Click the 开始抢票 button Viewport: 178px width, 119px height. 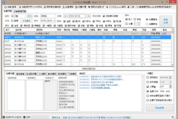(x=159, y=108)
